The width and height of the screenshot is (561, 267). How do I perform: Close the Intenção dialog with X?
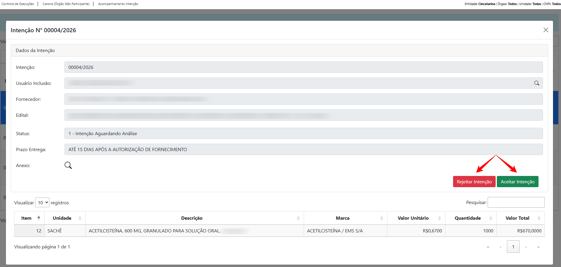[546, 30]
